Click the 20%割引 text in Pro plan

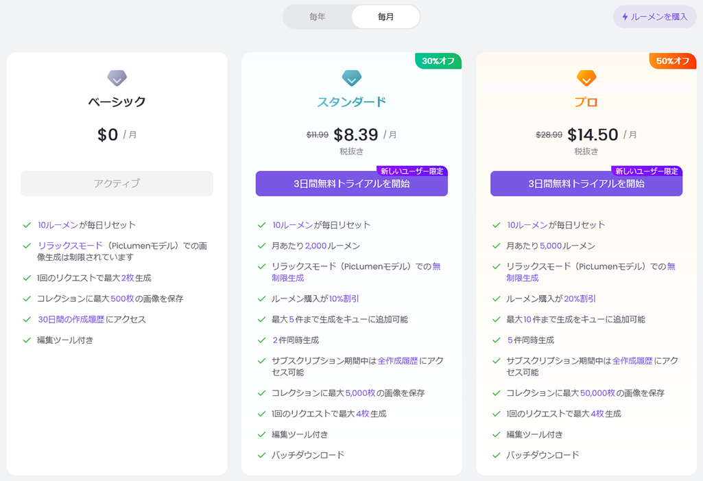[x=580, y=299]
